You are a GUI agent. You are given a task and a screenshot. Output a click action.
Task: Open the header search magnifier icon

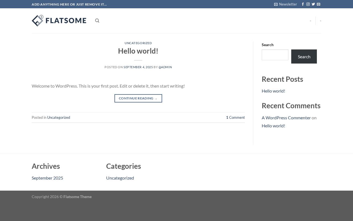[97, 21]
